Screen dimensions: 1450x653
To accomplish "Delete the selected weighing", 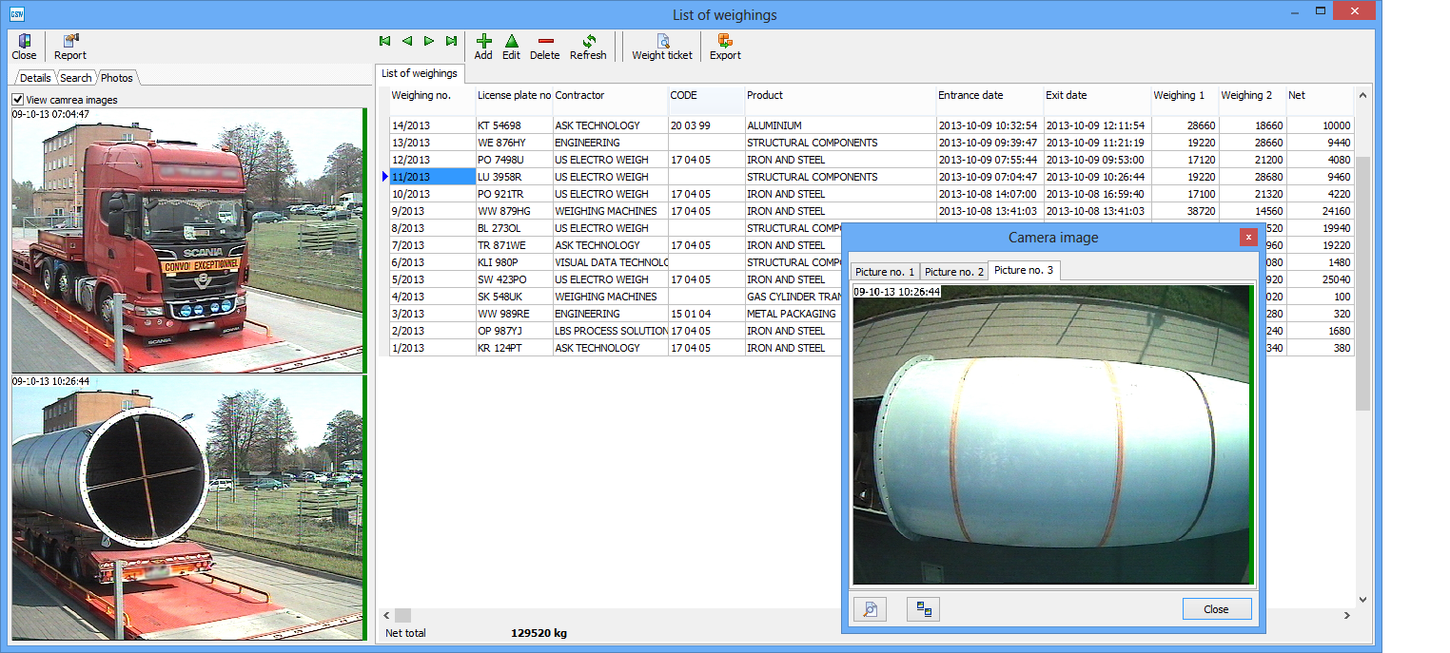I will coord(545,46).
